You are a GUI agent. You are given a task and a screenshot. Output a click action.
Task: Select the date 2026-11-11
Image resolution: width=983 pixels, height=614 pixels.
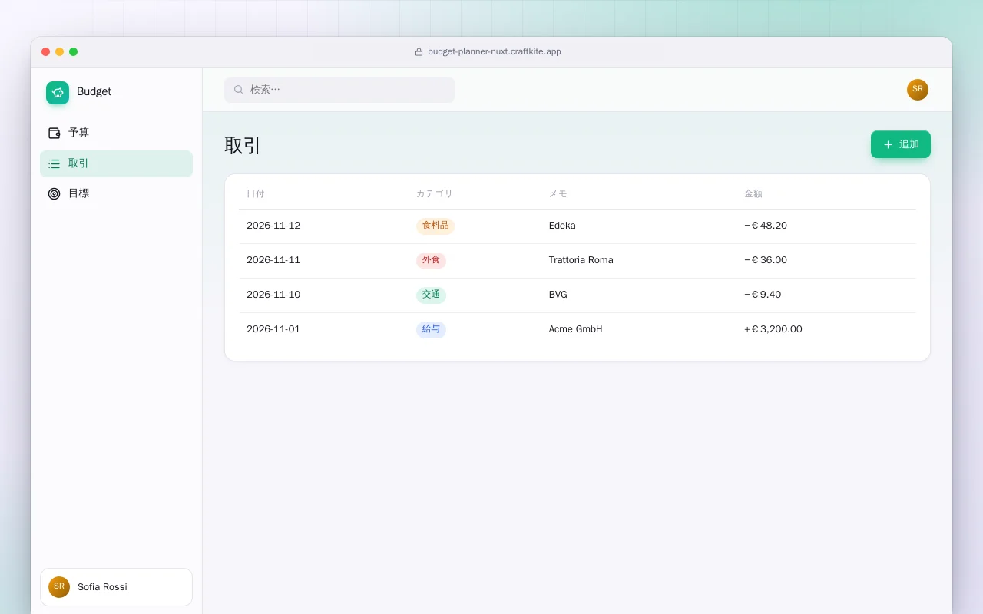click(273, 260)
